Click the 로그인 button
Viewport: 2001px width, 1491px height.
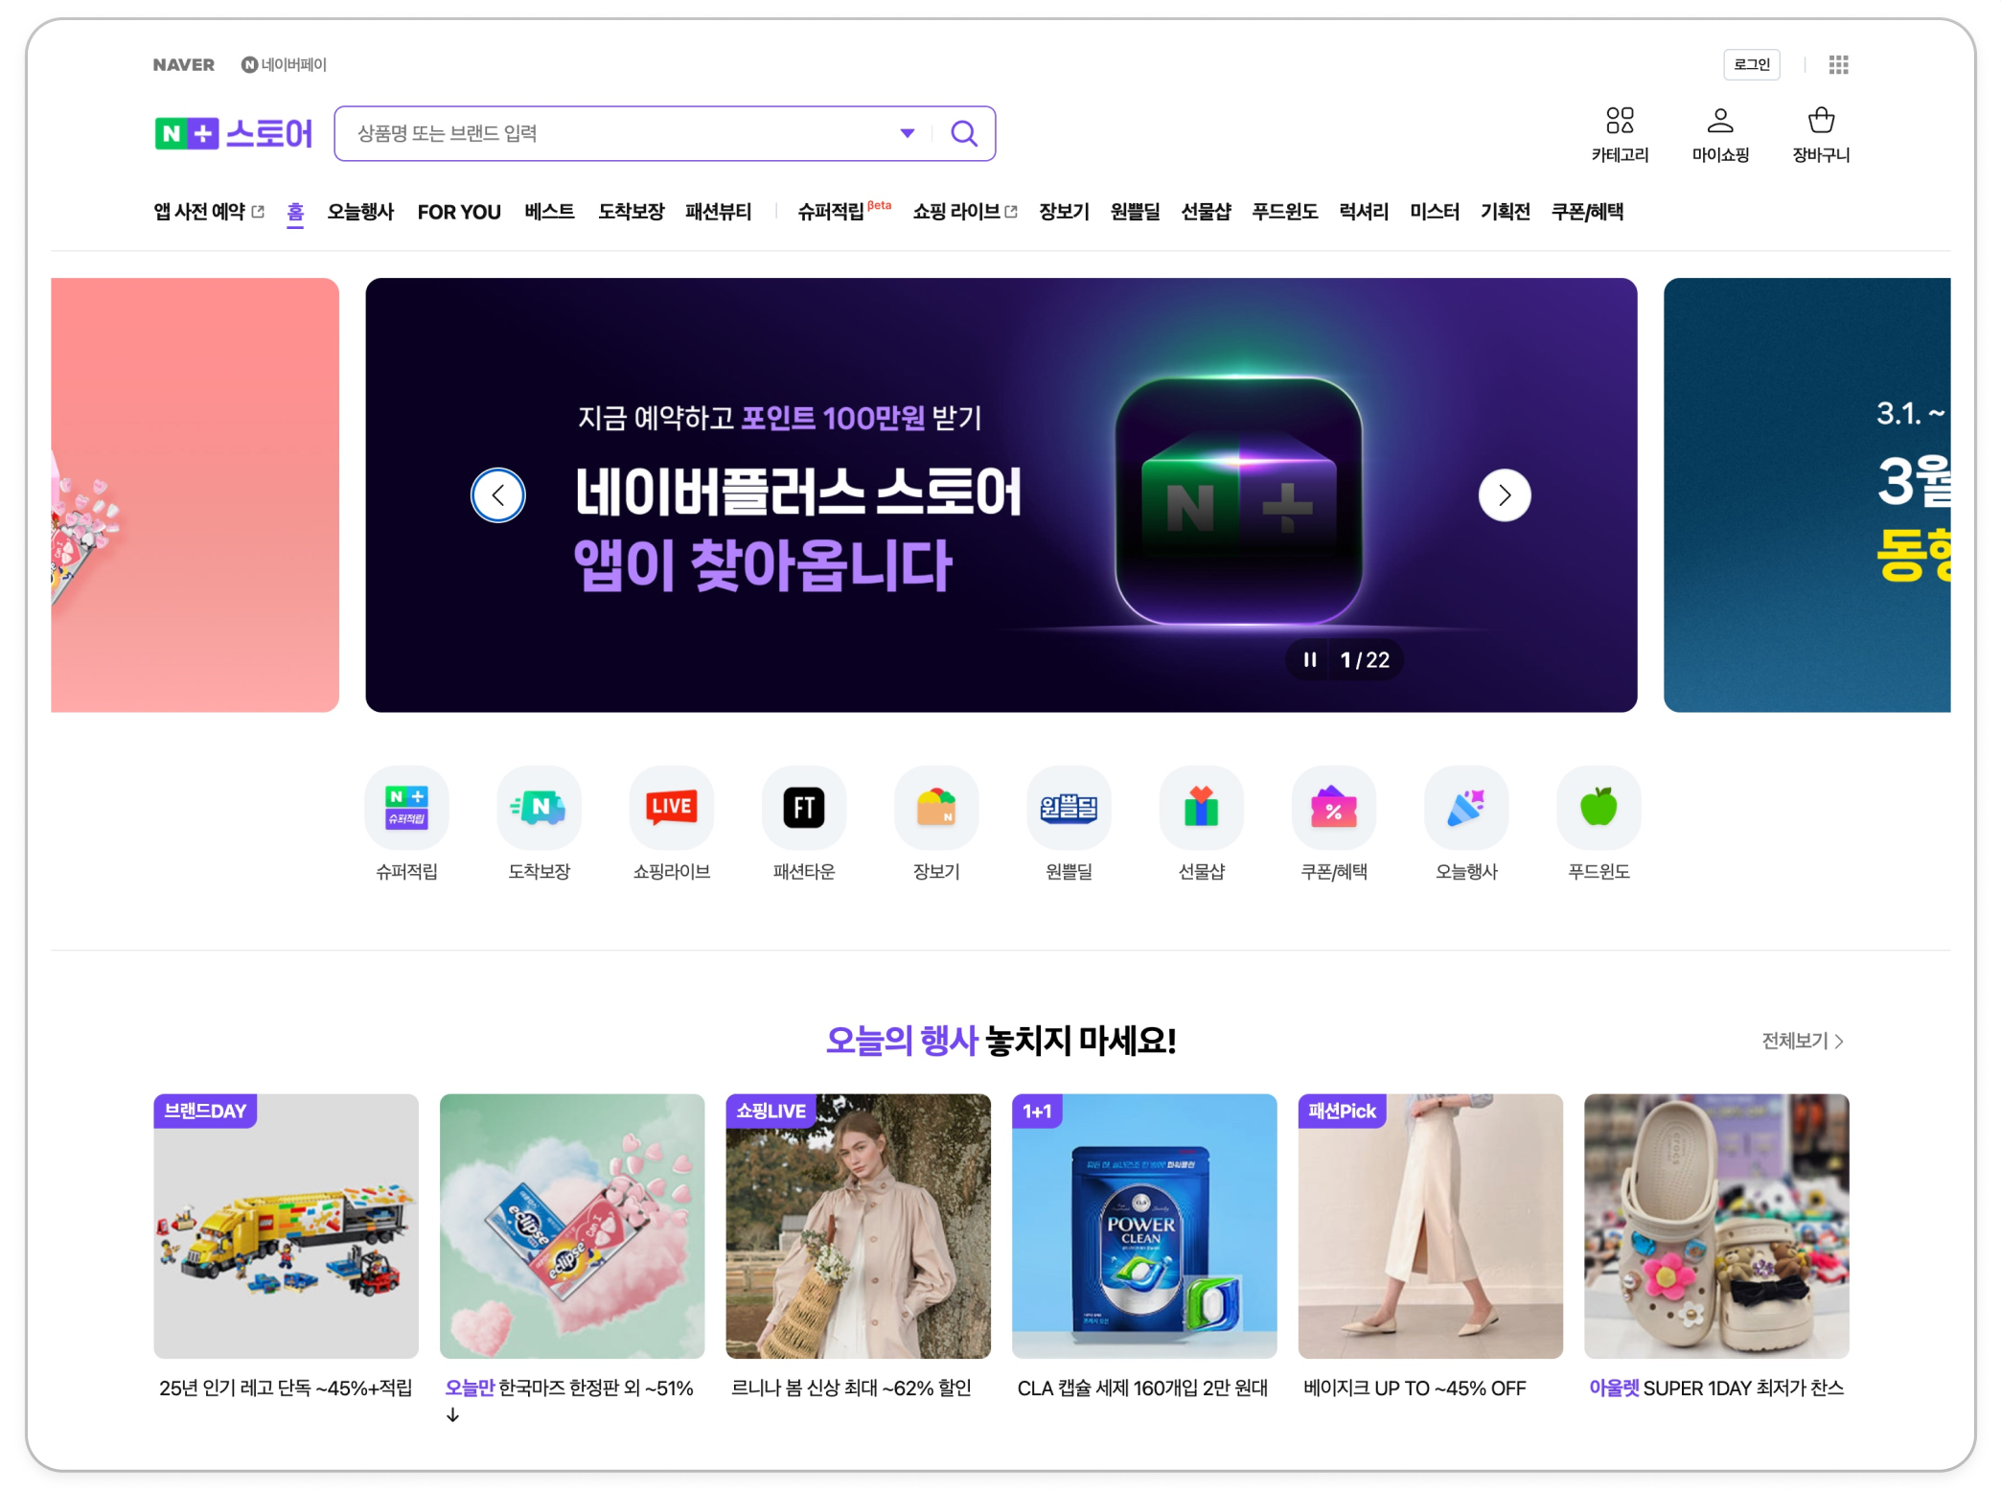coord(1751,64)
